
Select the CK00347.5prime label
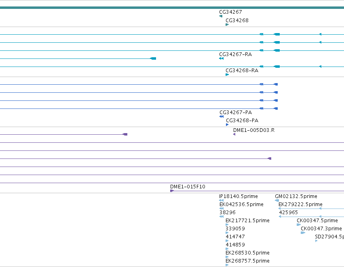coord(317,221)
